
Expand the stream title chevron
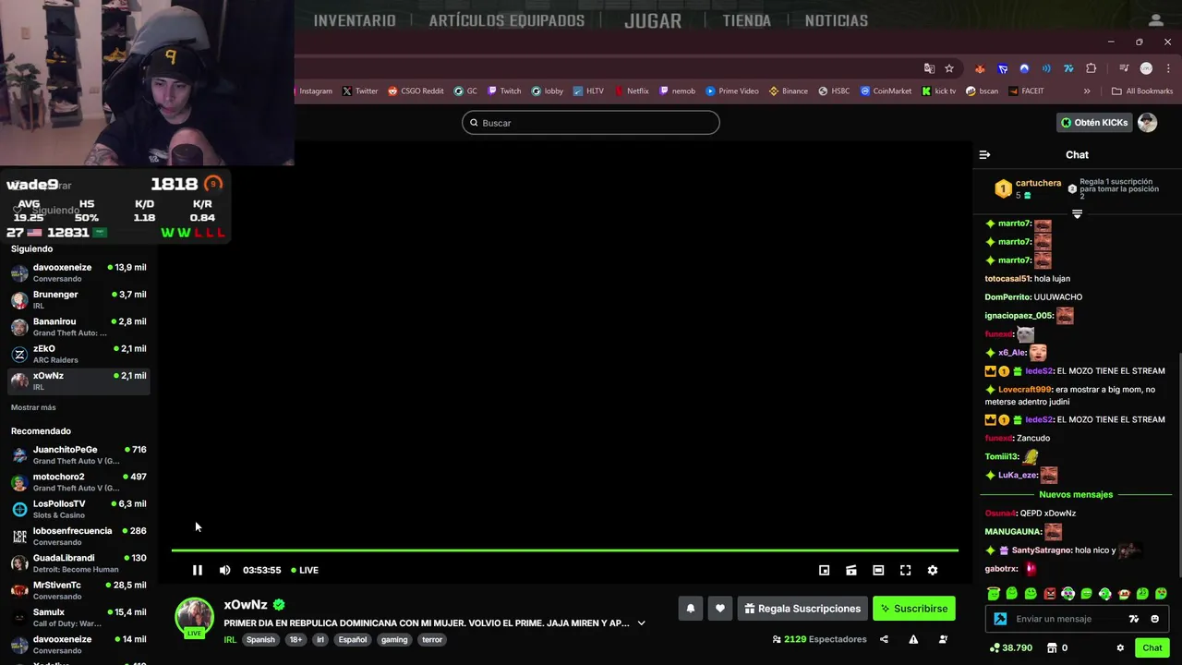click(641, 623)
